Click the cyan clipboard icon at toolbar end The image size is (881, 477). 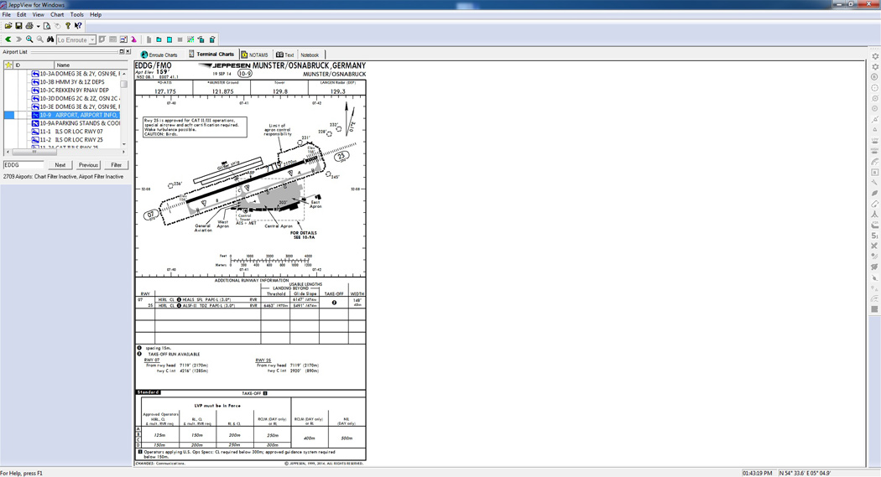click(211, 39)
